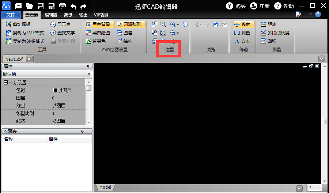329x193 pixels.
Task: Click the zoom in magnifier
Action: (173, 24)
